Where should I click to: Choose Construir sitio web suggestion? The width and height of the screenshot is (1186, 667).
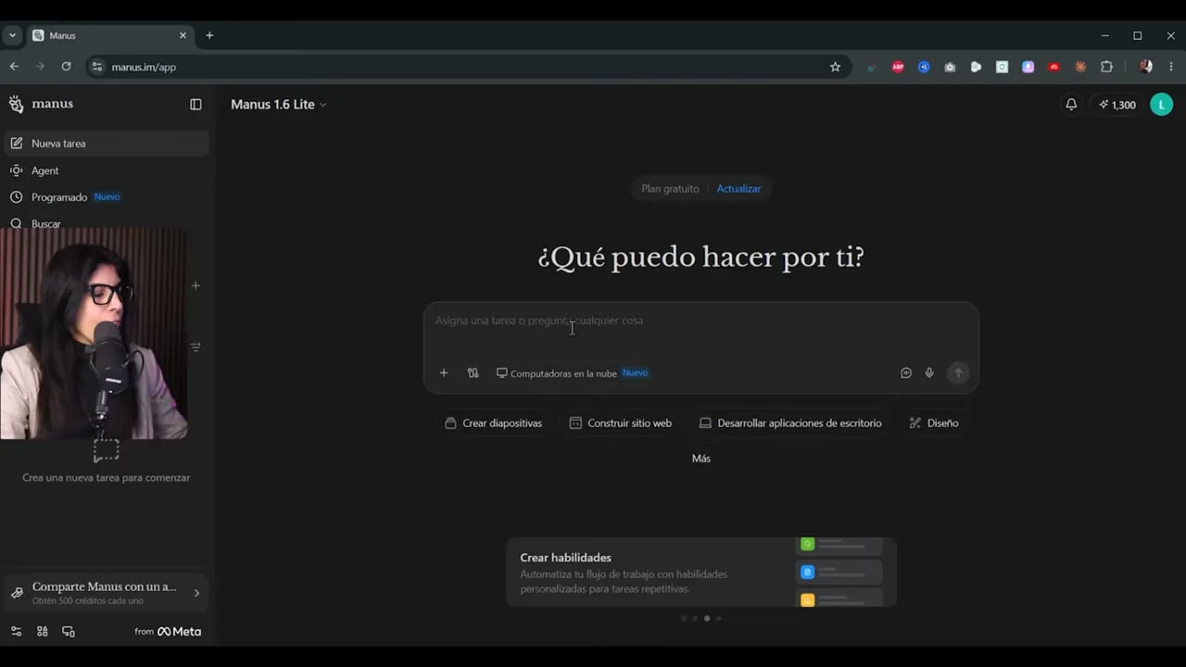621,423
